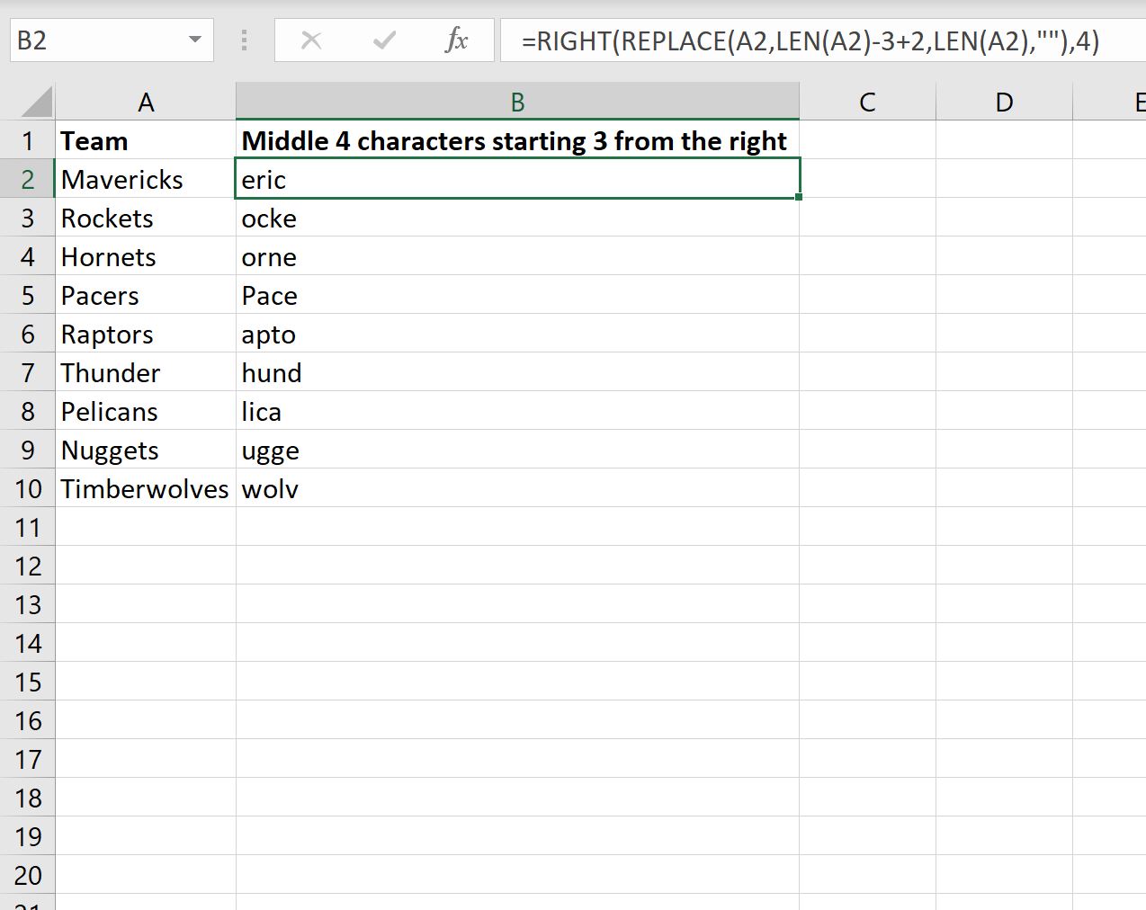Click the cell containing eric
This screenshot has width=1146, height=910.
click(517, 179)
